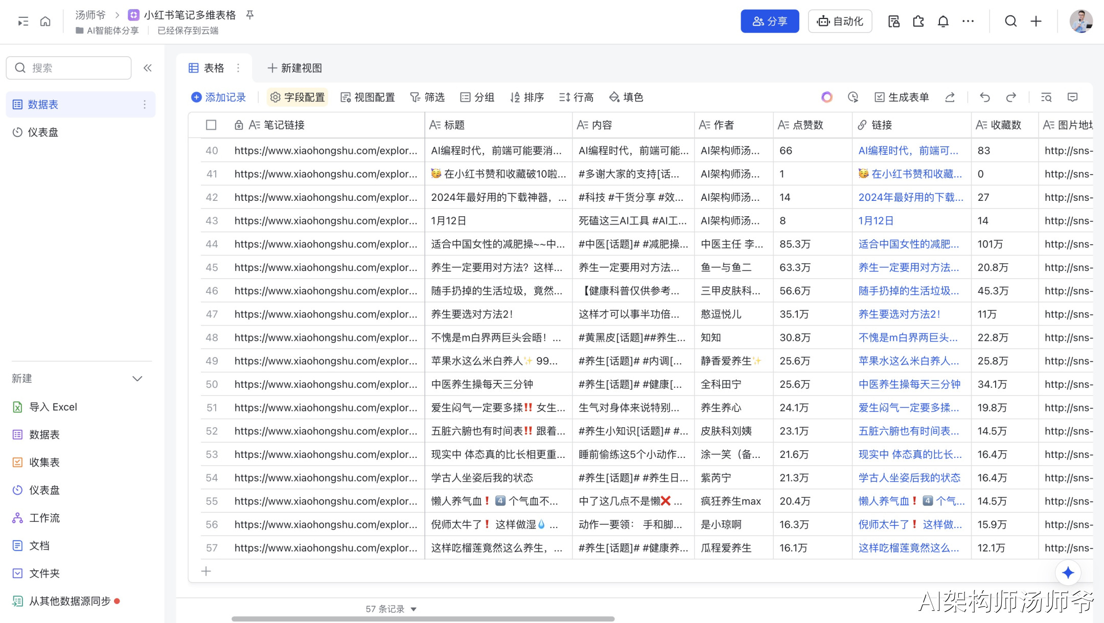Click the find records search icon
This screenshot has height=623, width=1104.
(x=1046, y=97)
